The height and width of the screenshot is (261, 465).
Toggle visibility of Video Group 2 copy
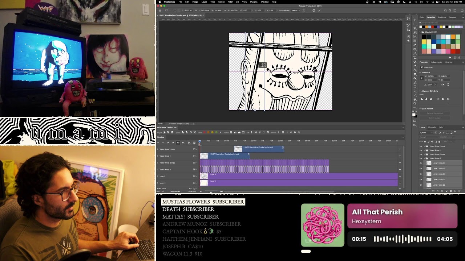421,154
